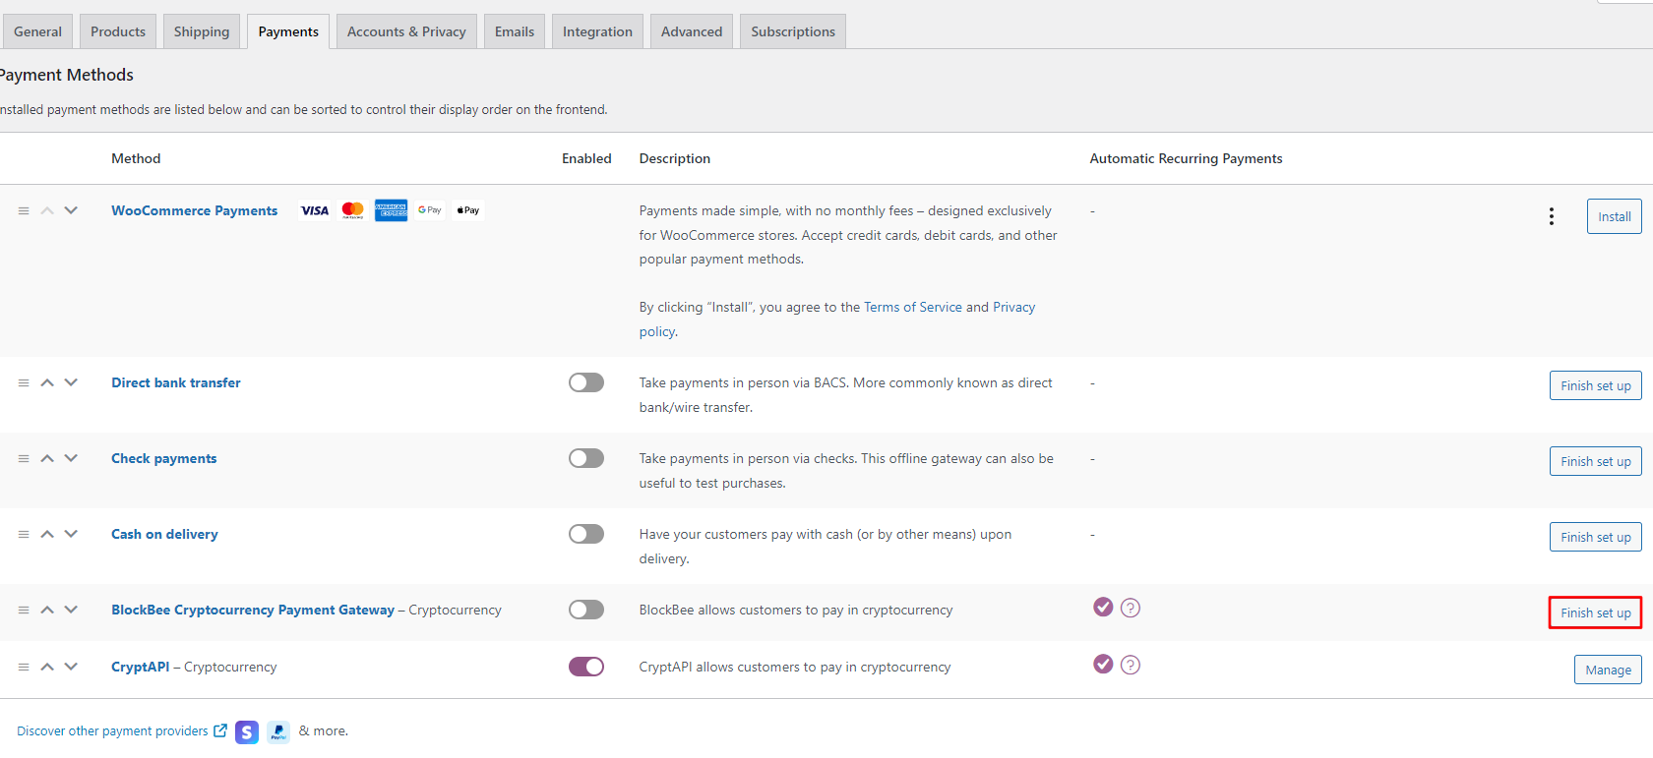Click the help question mark in BlockBee row

click(1131, 609)
